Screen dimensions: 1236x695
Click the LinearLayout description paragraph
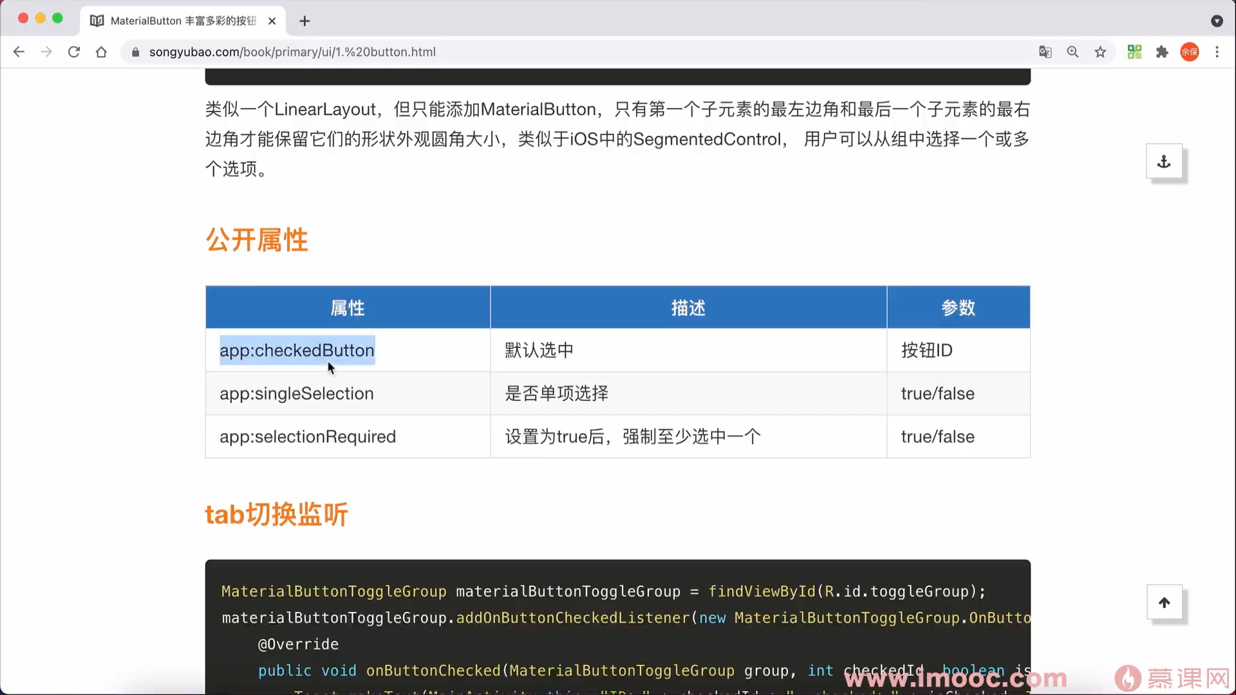(x=617, y=139)
